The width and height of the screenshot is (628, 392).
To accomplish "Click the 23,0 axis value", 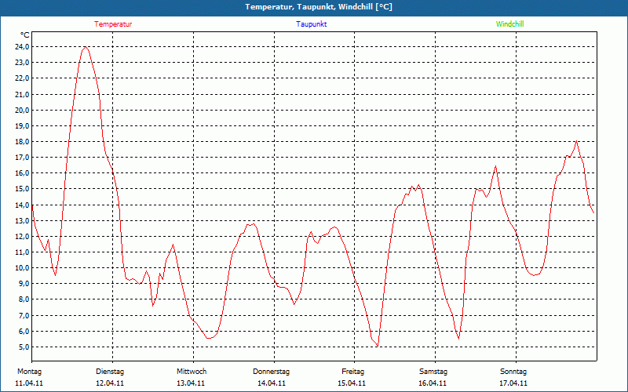I will pyautogui.click(x=22, y=63).
